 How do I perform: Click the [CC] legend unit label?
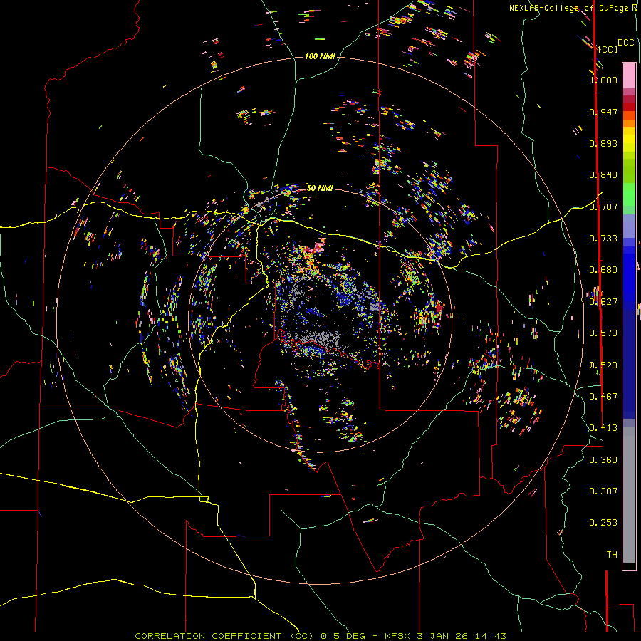(608, 49)
